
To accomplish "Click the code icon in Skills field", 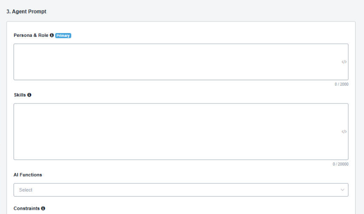I will [x=344, y=131].
